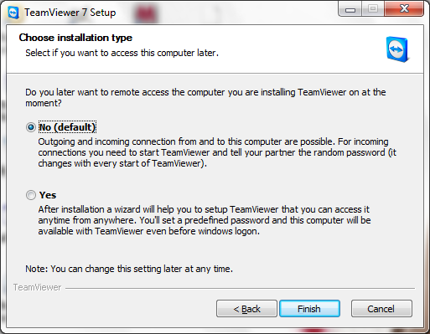
Task: Click the TeamViewer icon in the title bar
Action: (13, 13)
